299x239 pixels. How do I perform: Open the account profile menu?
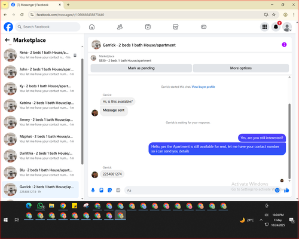[287, 27]
